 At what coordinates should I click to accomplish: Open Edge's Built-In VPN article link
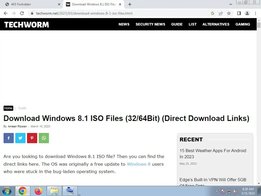tap(213, 182)
